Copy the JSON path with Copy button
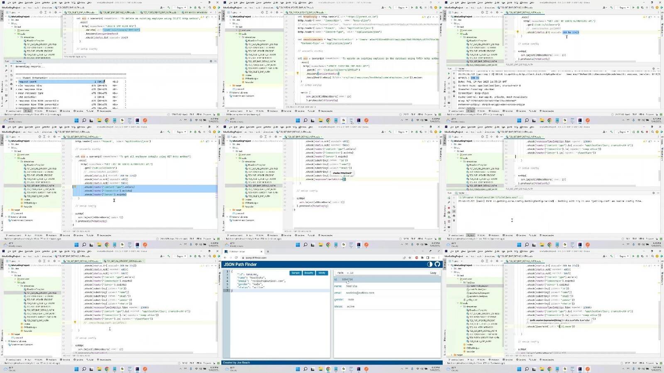Screen dimensions: 664x373 coord(433,273)
